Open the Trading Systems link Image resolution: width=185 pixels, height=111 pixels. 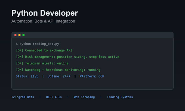pyautogui.click(x=120, y=97)
